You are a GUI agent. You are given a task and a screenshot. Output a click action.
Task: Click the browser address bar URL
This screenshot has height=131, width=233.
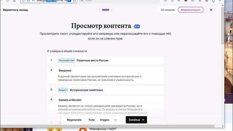click(x=50, y=1)
